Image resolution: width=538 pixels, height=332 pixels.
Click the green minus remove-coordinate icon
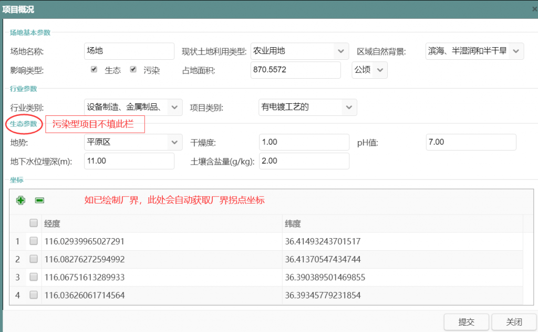39,200
